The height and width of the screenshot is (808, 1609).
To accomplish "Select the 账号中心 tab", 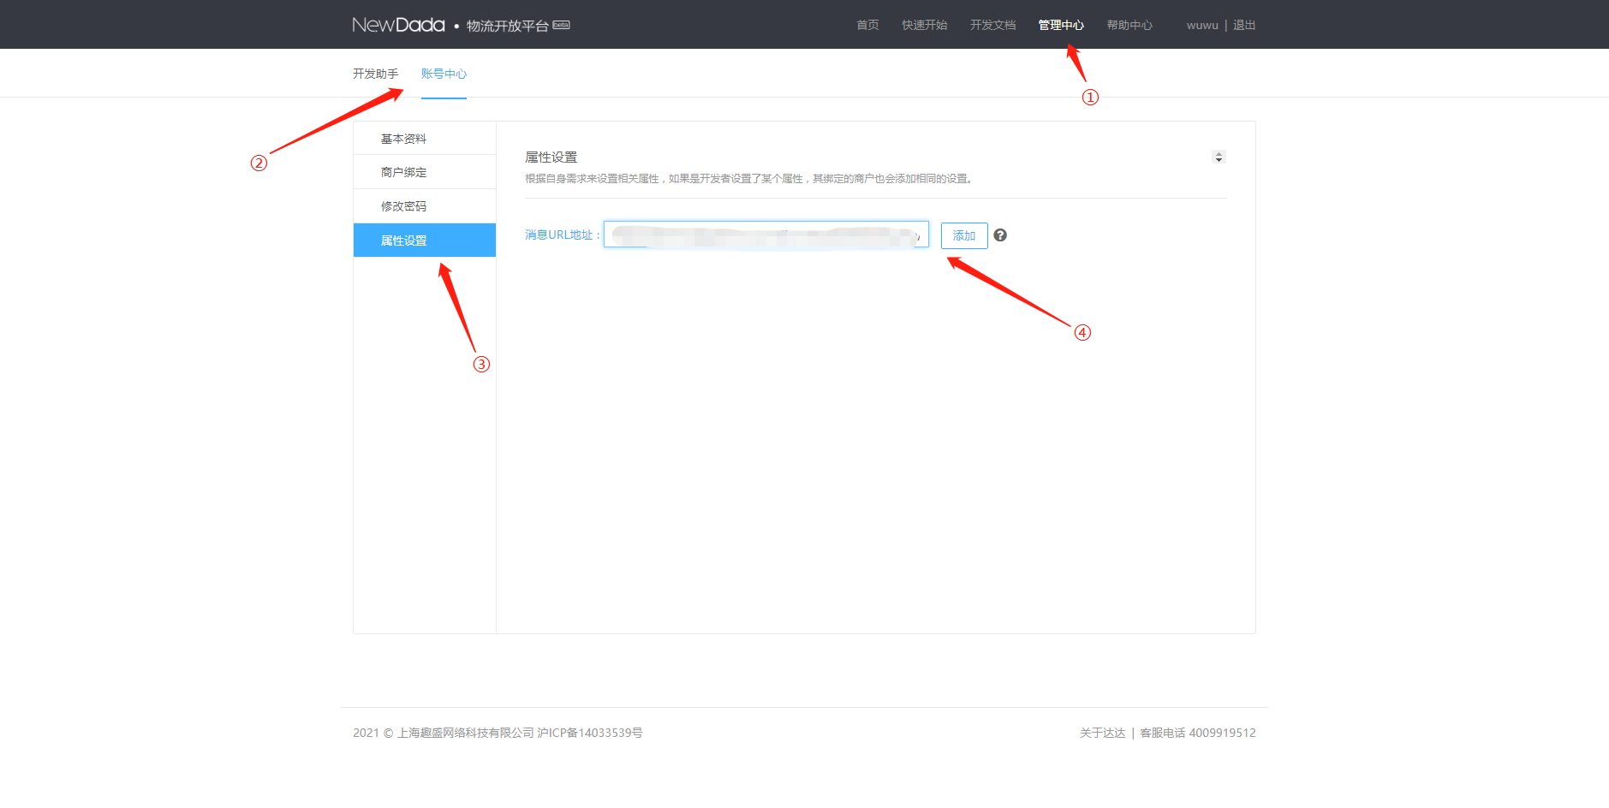I will coord(444,74).
